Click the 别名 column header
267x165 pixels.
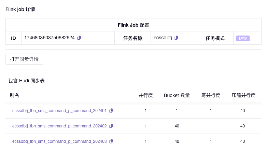click(x=14, y=96)
